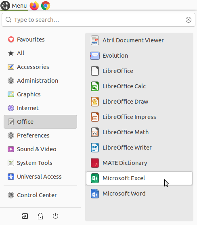Click the Ubuntu MATE logo icon
This screenshot has height=225, width=197.
click(x=5, y=6)
